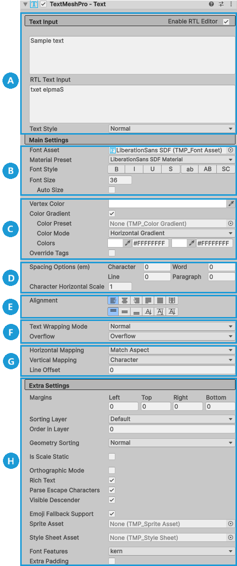Toggle Parse Escape Characters
The width and height of the screenshot is (237, 566).
pyautogui.click(x=112, y=490)
